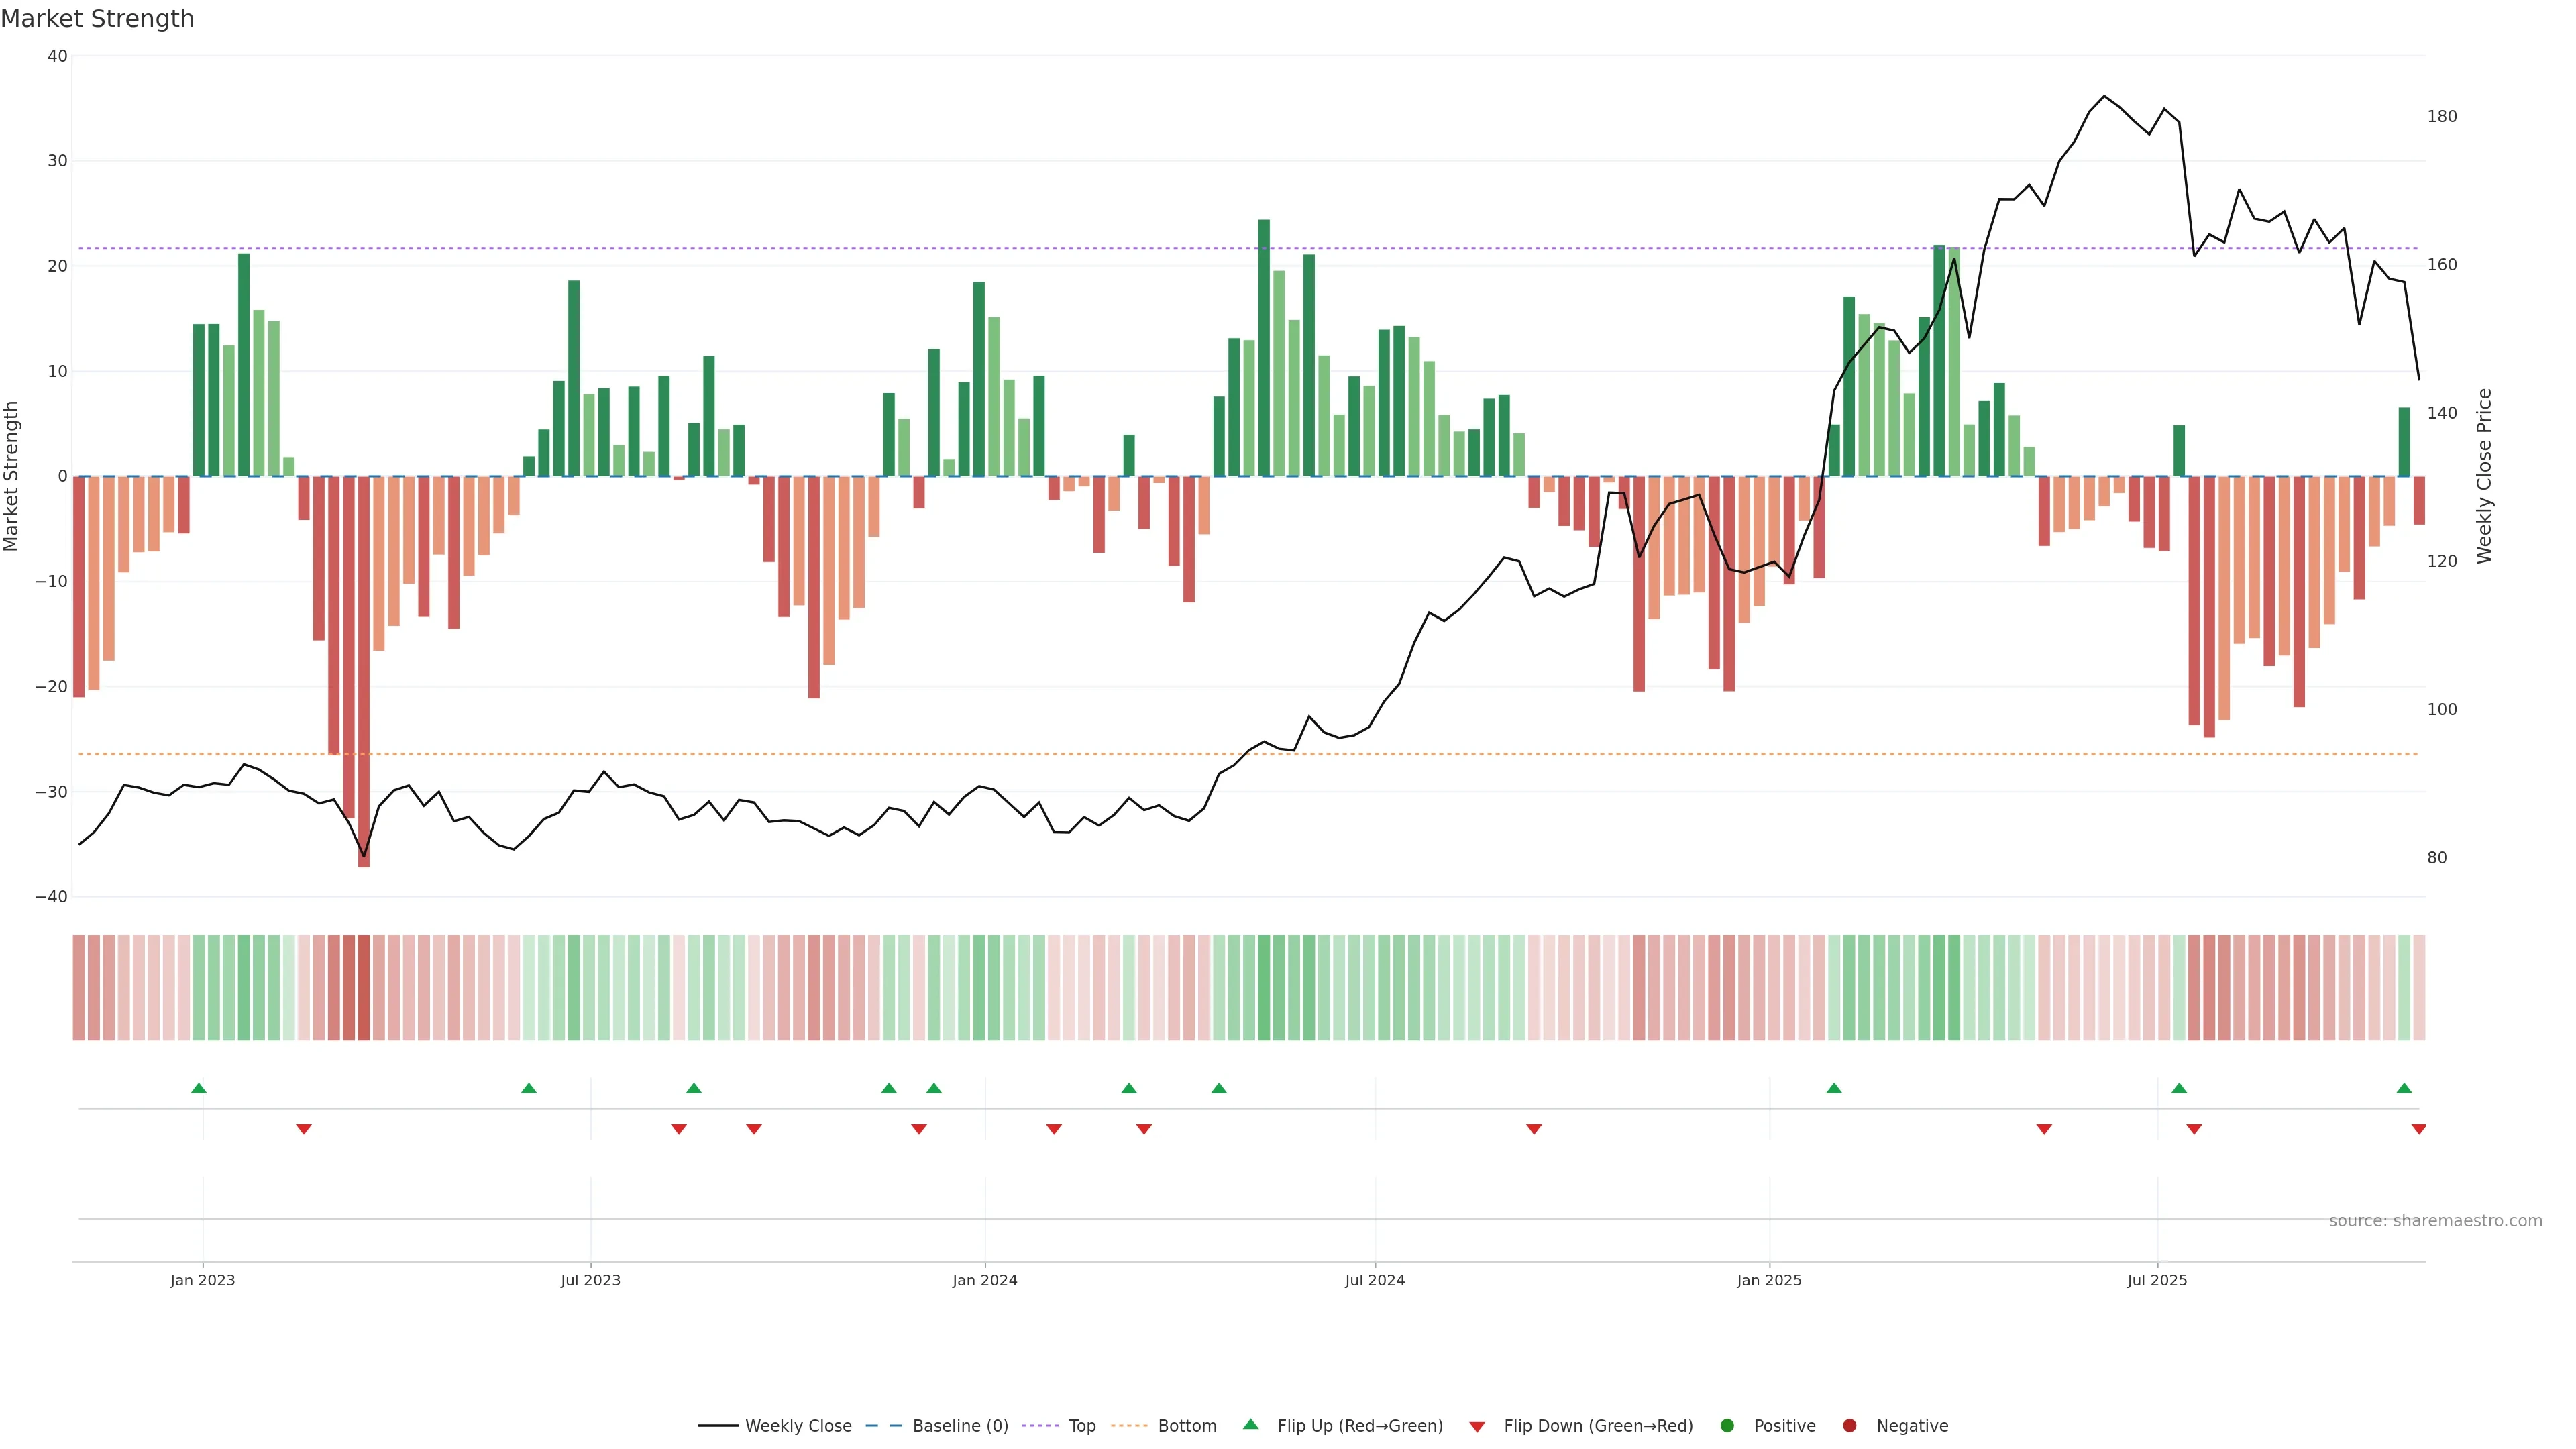Click the Jan 2025 x-axis label
This screenshot has width=2576, height=1449.
point(1769,1280)
